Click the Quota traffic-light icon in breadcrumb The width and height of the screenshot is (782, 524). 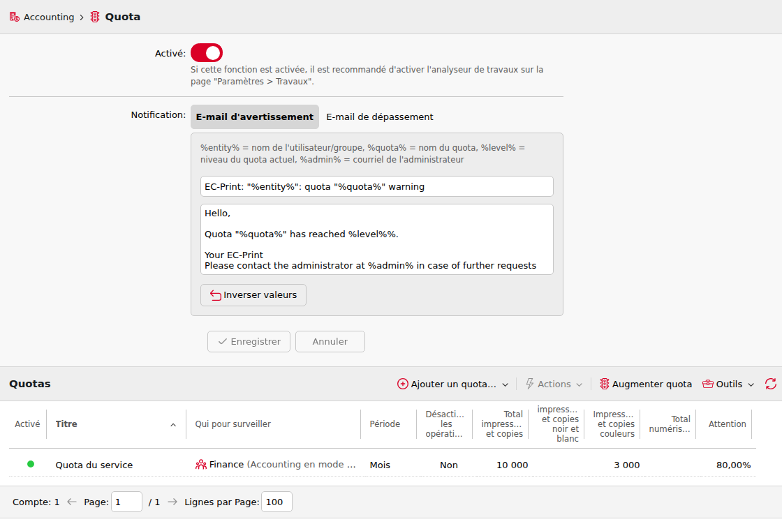(x=95, y=17)
